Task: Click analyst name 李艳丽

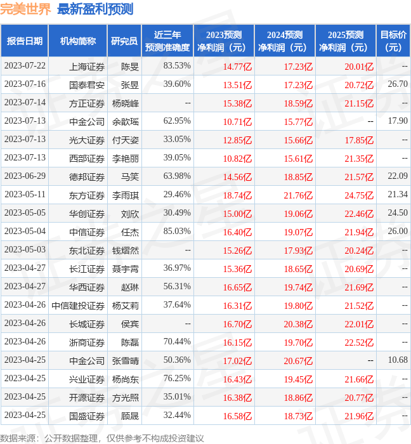Action: (x=126, y=159)
